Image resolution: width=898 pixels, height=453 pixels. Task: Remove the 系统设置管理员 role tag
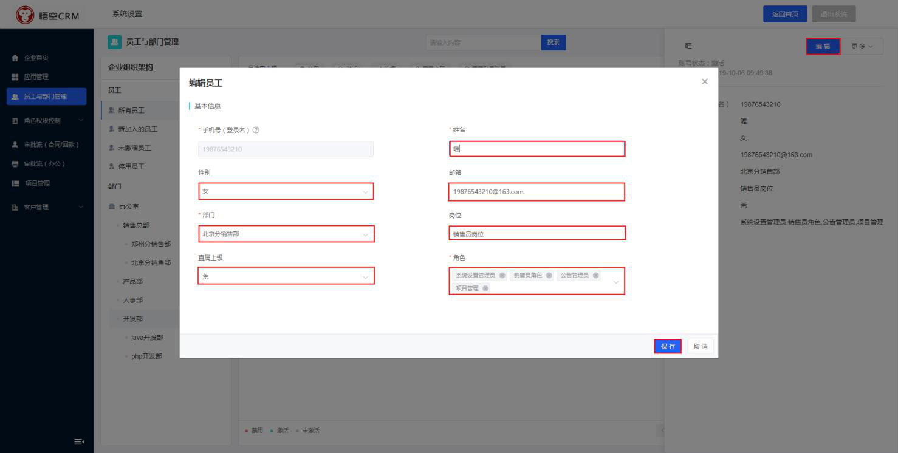point(502,275)
